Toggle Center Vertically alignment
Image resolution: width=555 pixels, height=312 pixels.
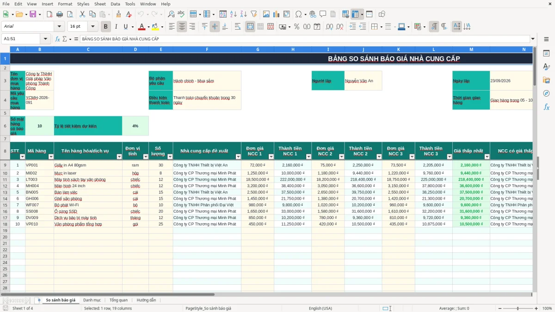(215, 27)
